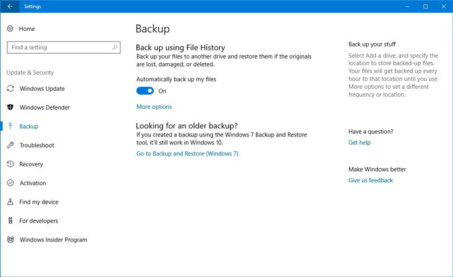Open the Activation page

tap(32, 183)
